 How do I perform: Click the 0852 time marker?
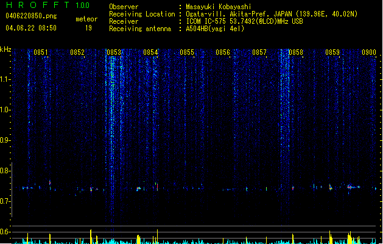[x=77, y=52]
